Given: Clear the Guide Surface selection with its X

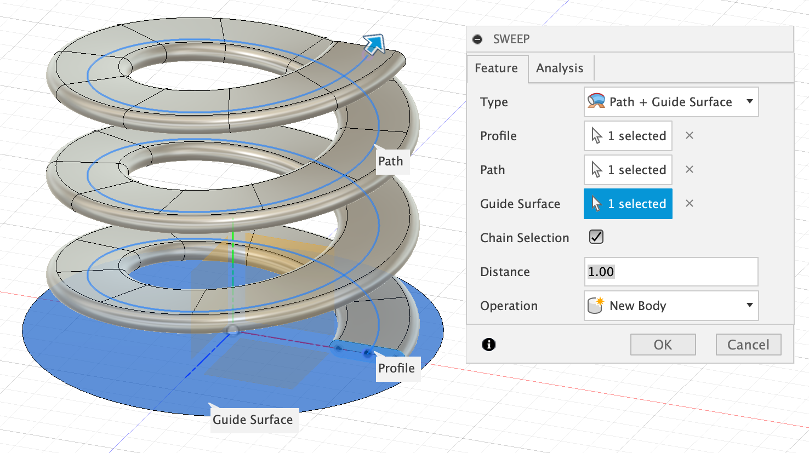Looking at the screenshot, I should 689,203.
